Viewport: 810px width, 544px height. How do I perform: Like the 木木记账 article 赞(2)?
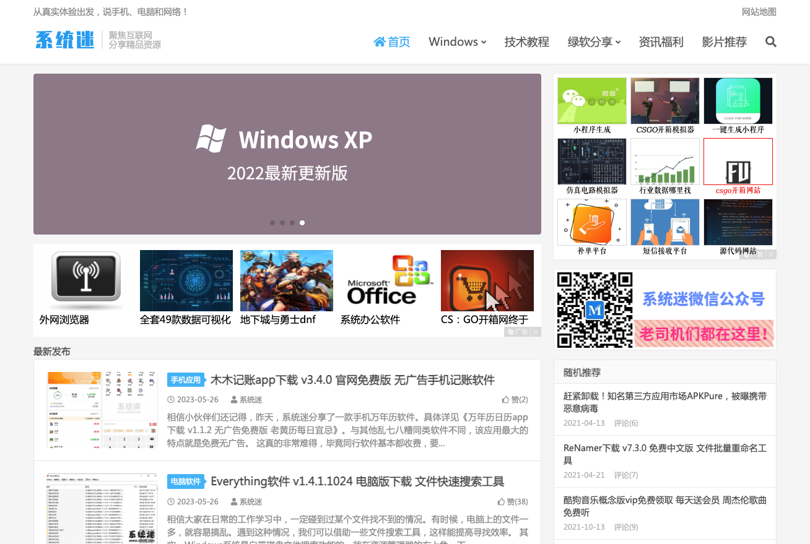click(515, 400)
